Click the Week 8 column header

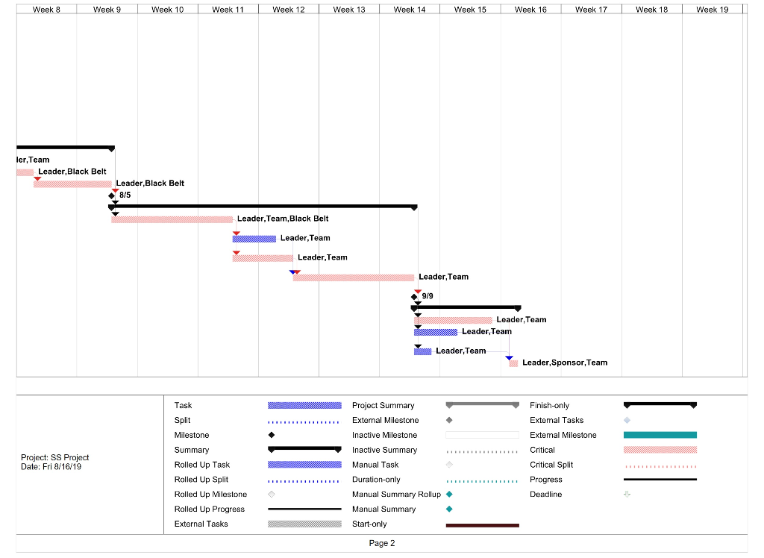click(x=47, y=8)
